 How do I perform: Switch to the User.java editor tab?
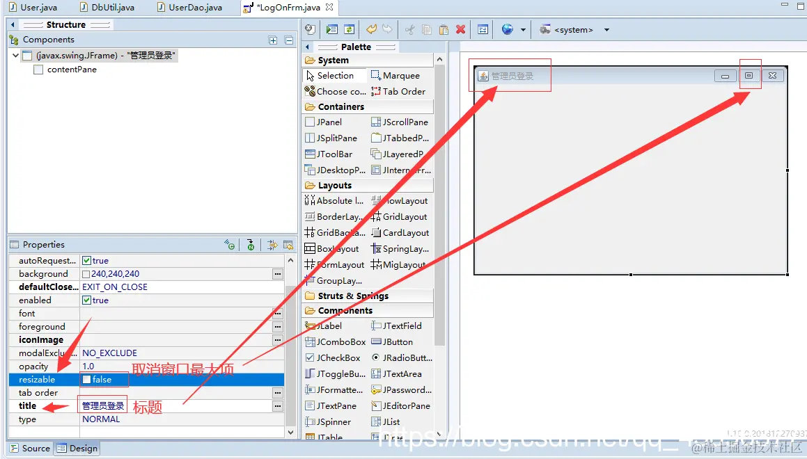(33, 7)
